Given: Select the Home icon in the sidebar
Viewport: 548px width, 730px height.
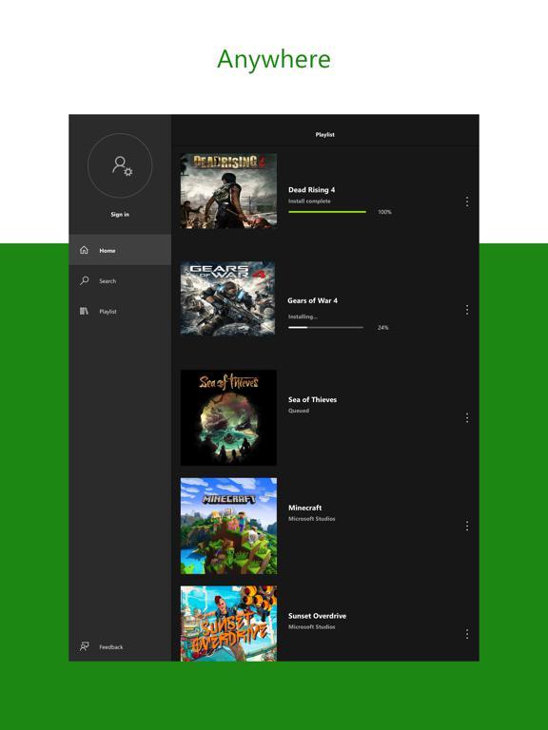Looking at the screenshot, I should (84, 250).
